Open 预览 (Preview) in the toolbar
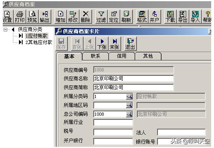Screen dimensions: 214x148 tap(32, 17)
